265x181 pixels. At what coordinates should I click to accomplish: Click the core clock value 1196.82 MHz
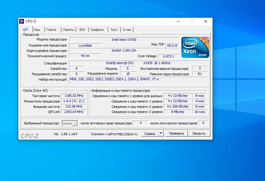(74, 96)
